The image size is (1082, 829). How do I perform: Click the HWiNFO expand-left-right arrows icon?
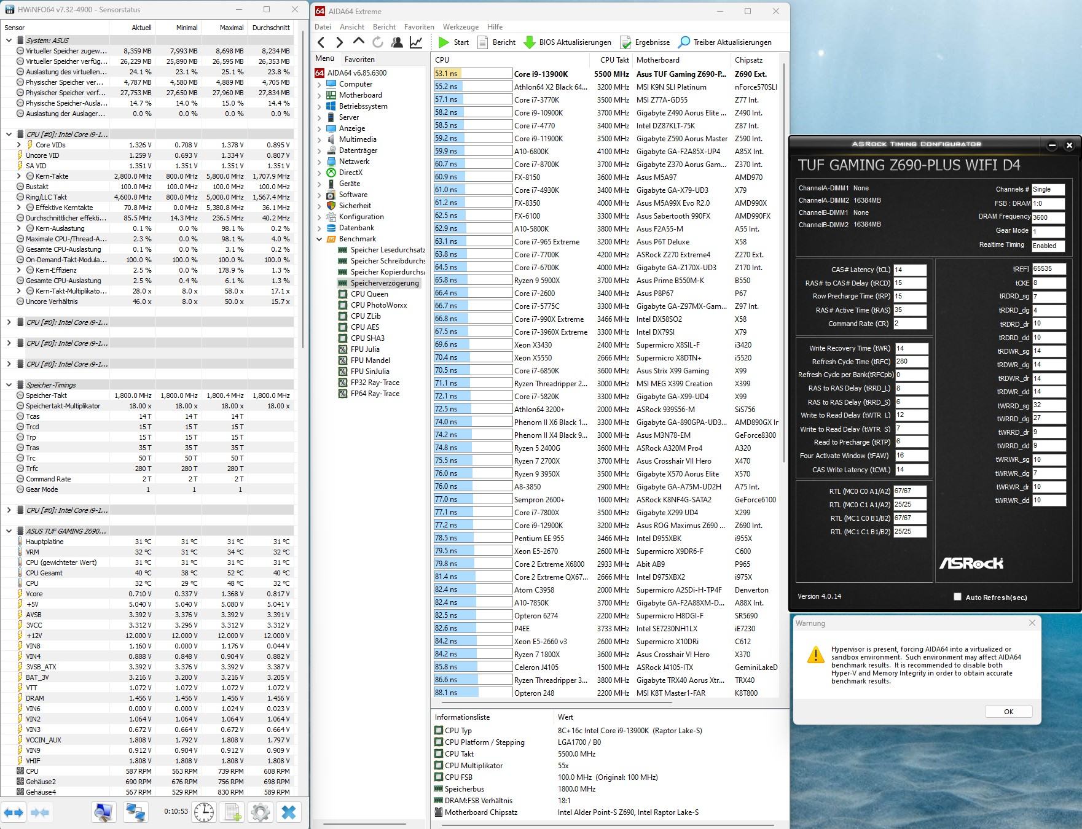pos(14,812)
